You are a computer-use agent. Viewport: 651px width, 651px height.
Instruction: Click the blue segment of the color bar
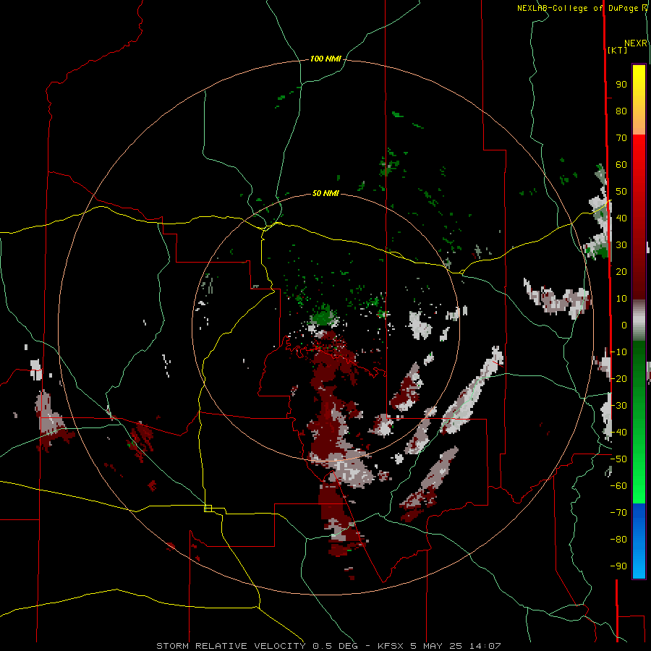[639, 541]
